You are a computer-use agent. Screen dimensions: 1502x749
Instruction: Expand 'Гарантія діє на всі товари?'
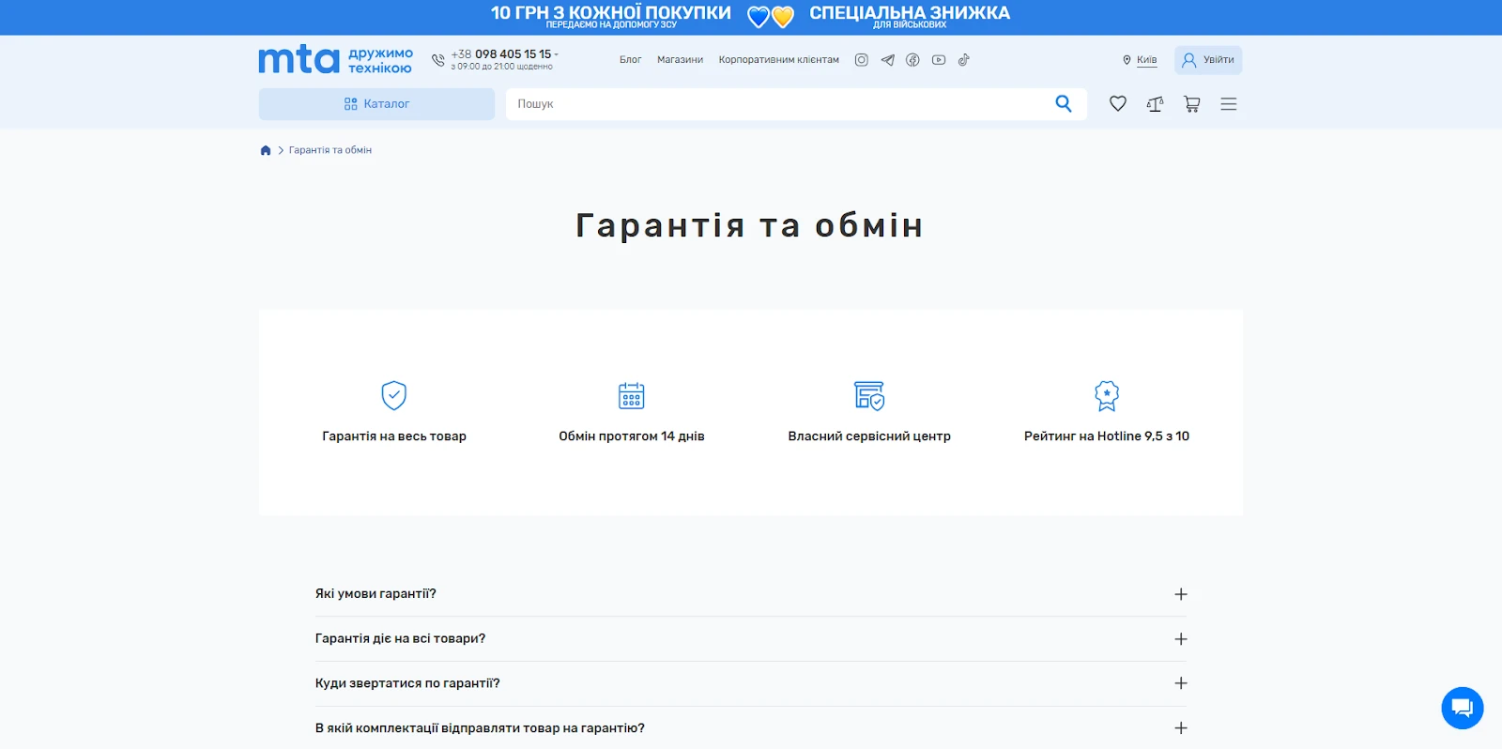coord(751,639)
